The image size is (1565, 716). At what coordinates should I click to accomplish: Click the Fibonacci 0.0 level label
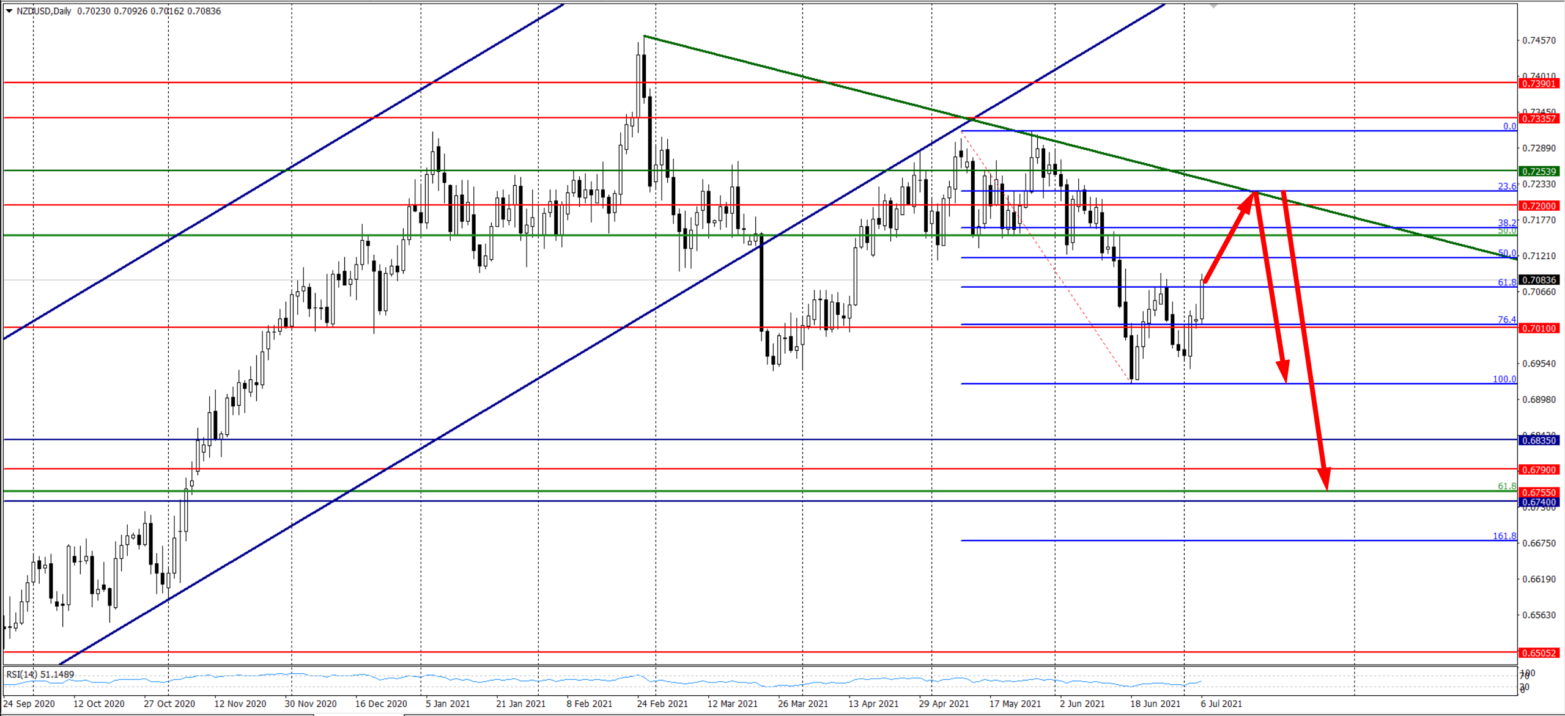[x=1509, y=126]
